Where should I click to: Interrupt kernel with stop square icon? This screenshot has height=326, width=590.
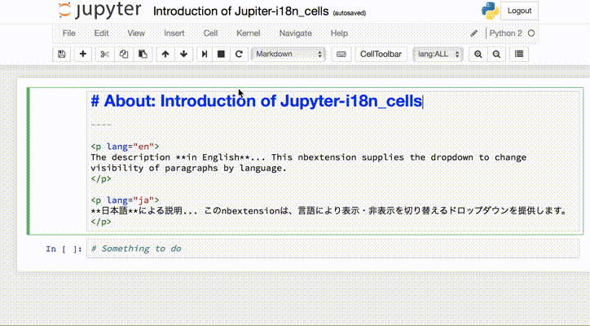(222, 55)
